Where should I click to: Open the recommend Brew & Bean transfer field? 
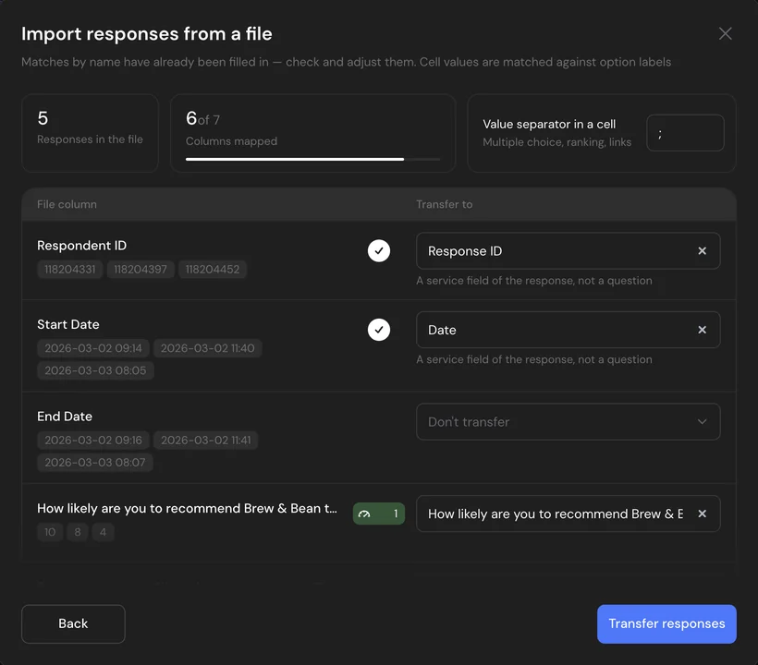click(568, 514)
